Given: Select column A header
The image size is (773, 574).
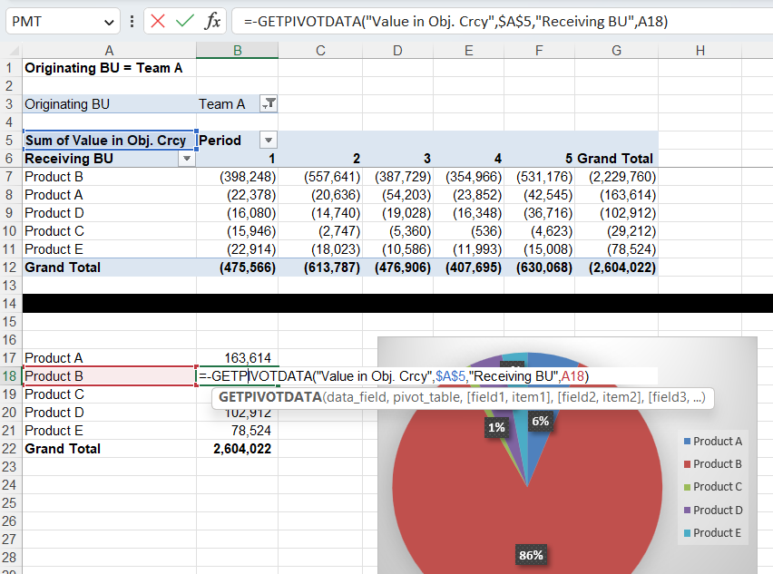Looking at the screenshot, I should pyautogui.click(x=109, y=50).
